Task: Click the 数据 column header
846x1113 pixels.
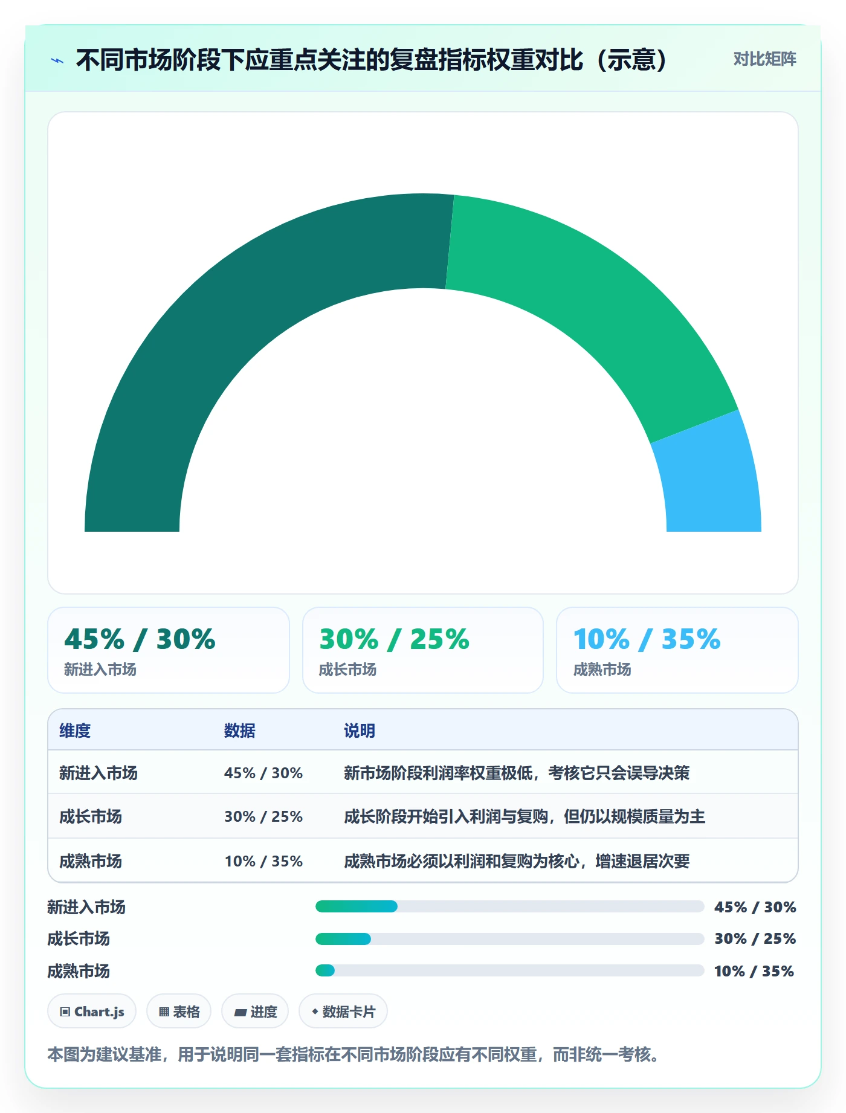Action: [x=240, y=731]
